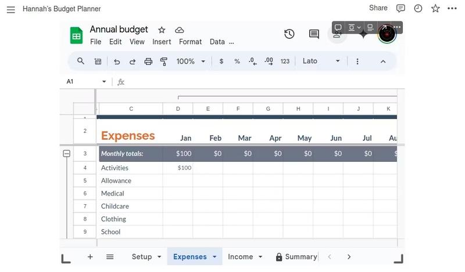Click the print icon in toolbar
Viewport: 465px width, 272px height.
coord(148,61)
